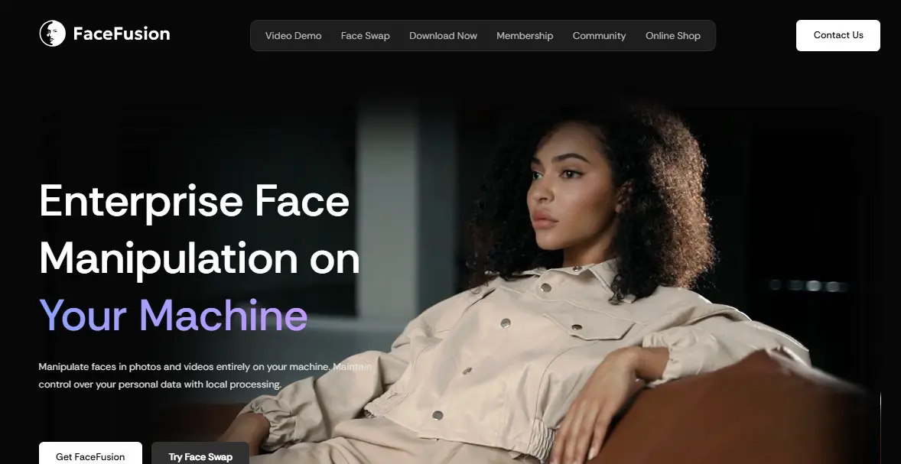Screen dimensions: 901x464
Task: Click the 'Manipulation on' heading line
Action: [x=199, y=258]
